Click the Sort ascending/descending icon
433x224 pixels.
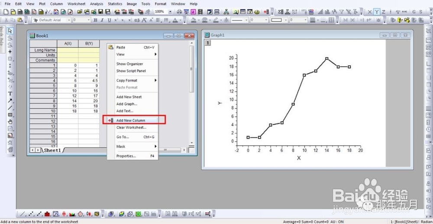pyautogui.click(x=295, y=12)
